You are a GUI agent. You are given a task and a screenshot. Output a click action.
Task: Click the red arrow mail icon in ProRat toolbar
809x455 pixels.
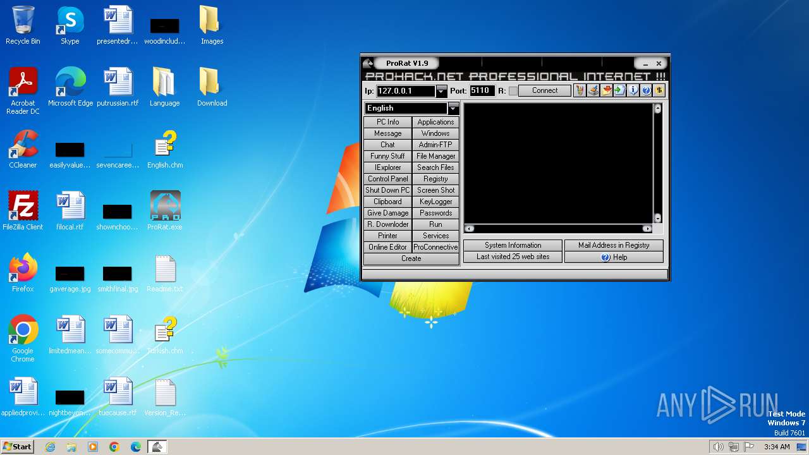pyautogui.click(x=606, y=90)
